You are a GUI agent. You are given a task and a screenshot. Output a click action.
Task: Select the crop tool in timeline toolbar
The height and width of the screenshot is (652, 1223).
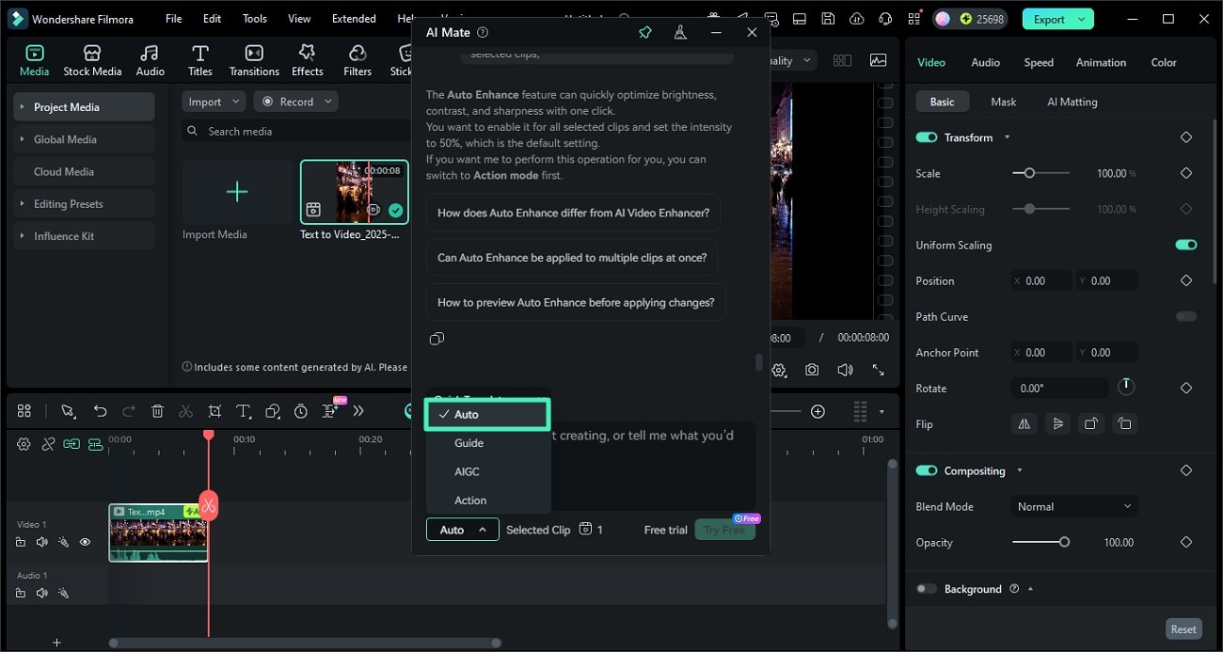(214, 411)
